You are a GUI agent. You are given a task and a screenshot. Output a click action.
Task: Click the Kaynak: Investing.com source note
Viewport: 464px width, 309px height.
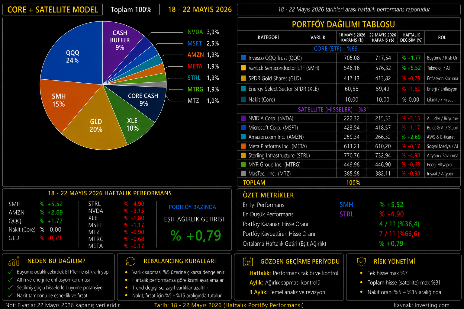(421, 305)
